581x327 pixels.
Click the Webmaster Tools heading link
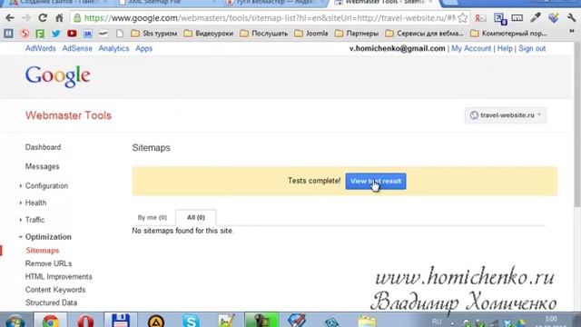[x=69, y=115]
